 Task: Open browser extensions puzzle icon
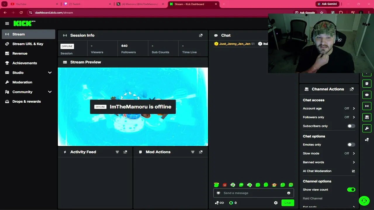click(x=341, y=13)
